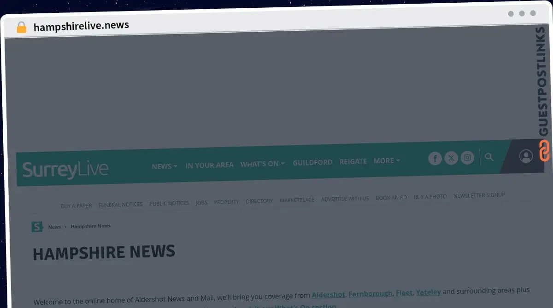The image size is (553, 308).
Task: Open the JOBS link
Action: [201, 202]
